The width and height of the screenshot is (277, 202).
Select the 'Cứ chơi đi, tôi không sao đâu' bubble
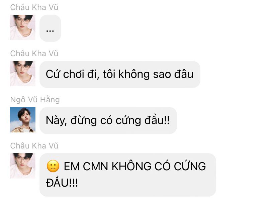coord(120,74)
